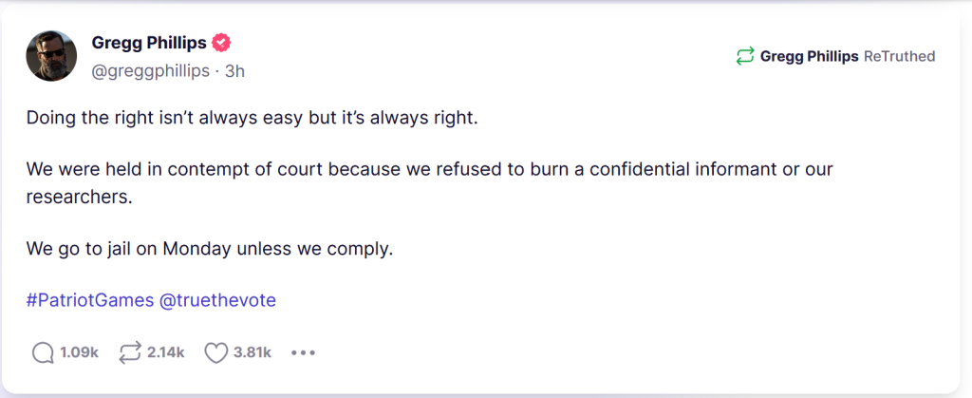Open the three-dot more options menu

(303, 352)
